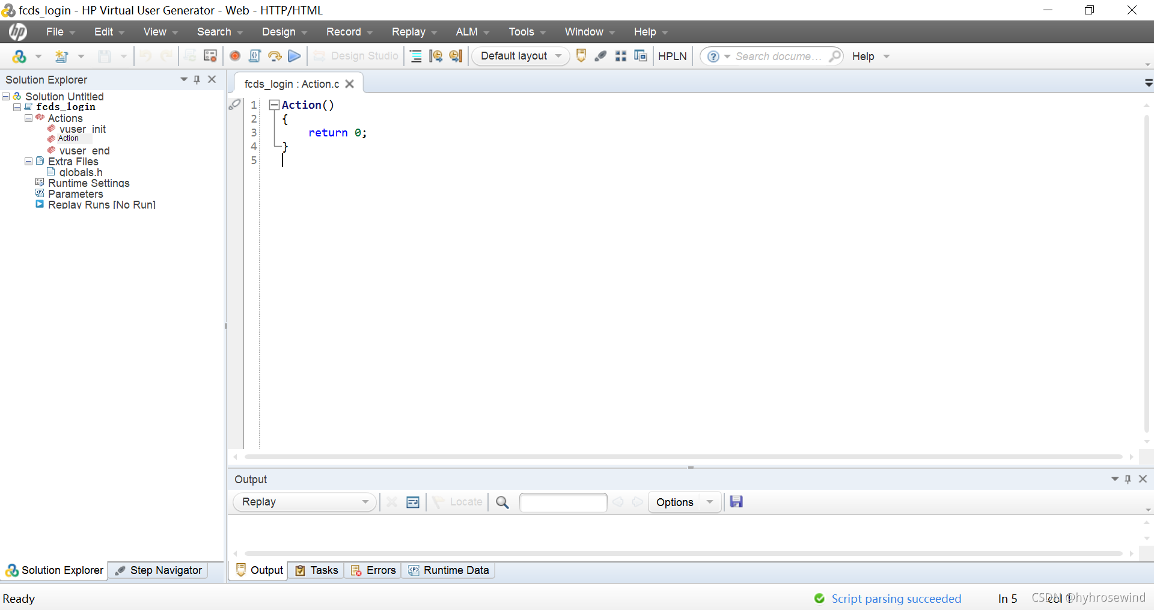Image resolution: width=1154 pixels, height=610 pixels.
Task: Open Runtime Settings in Solution Explorer
Action: click(88, 183)
